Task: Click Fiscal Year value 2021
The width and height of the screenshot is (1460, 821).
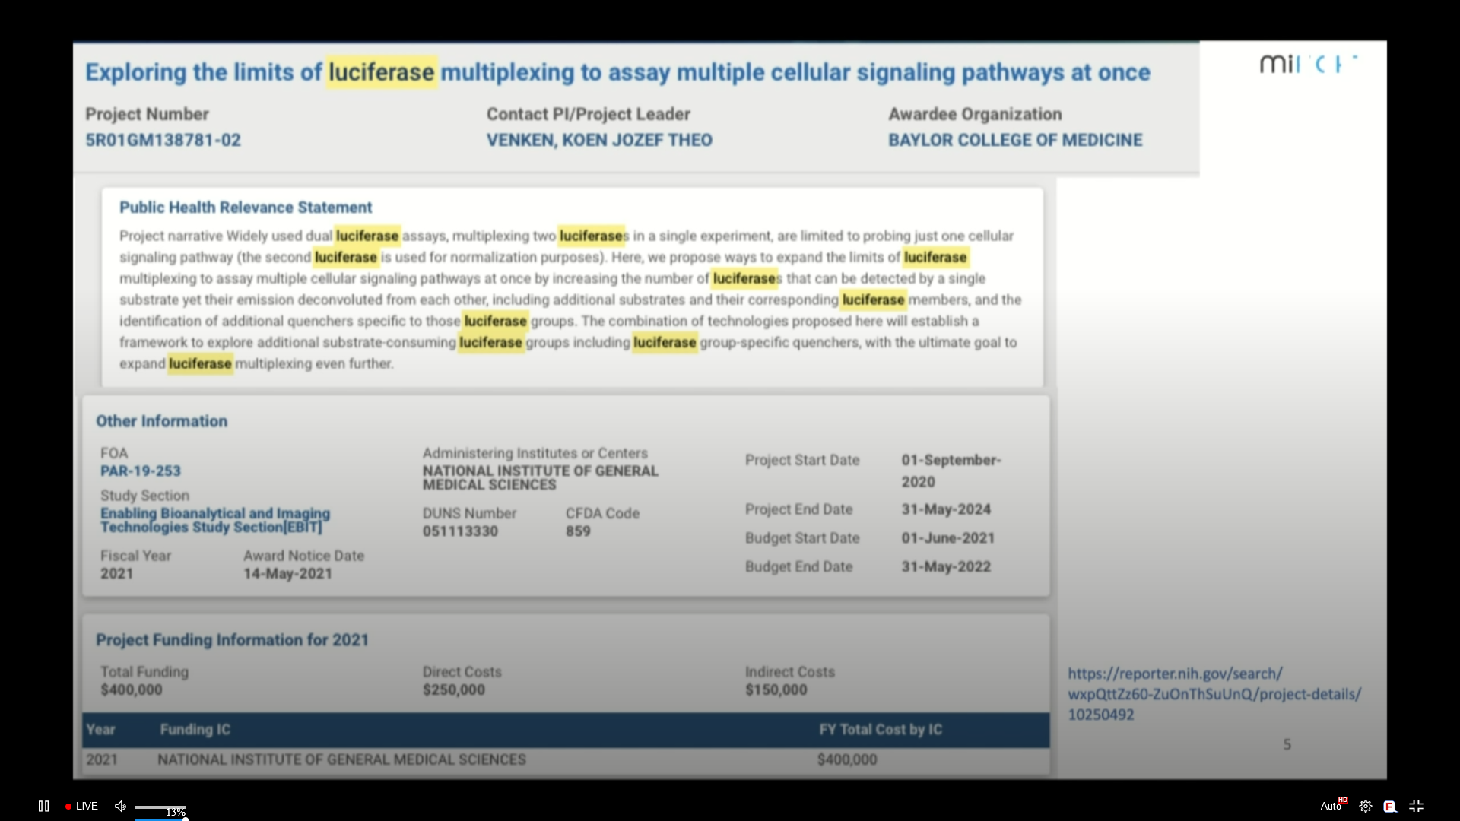Action: [116, 574]
